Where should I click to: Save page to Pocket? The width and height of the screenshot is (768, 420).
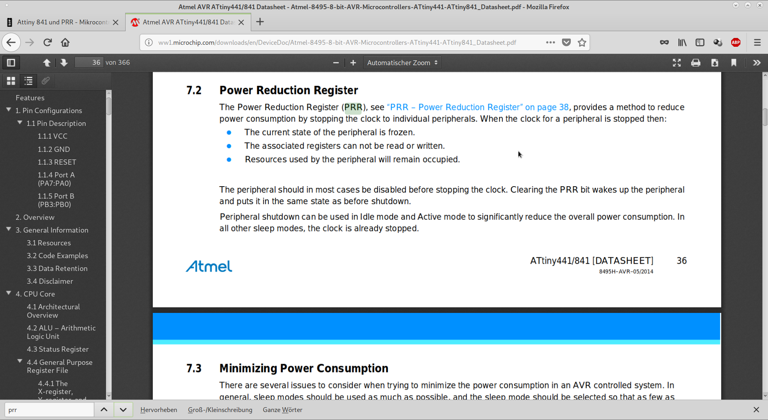click(x=566, y=42)
